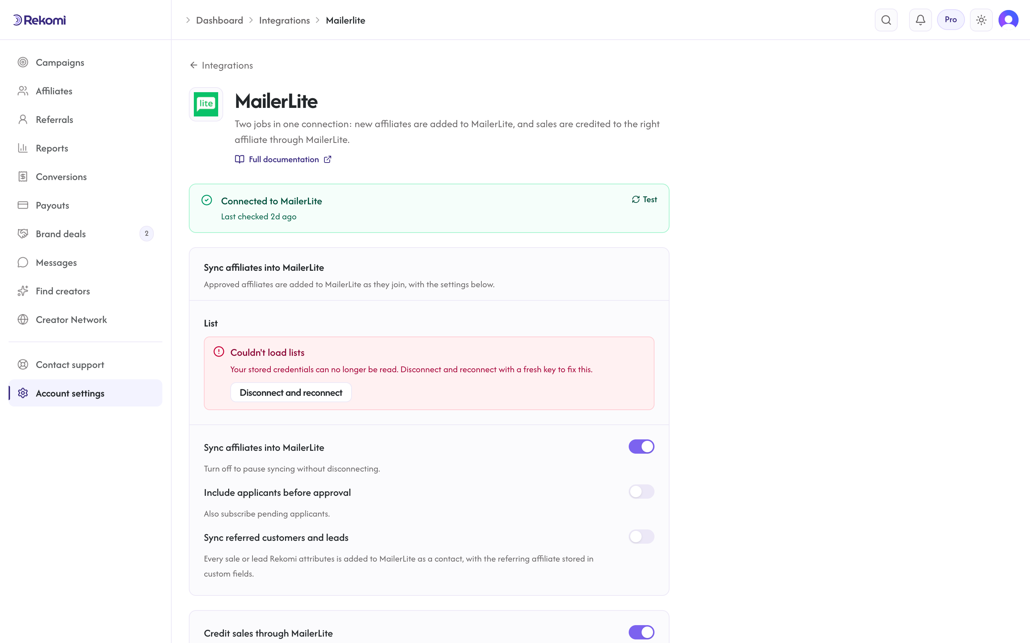
Task: Open Creator Network menu item
Action: click(x=85, y=319)
